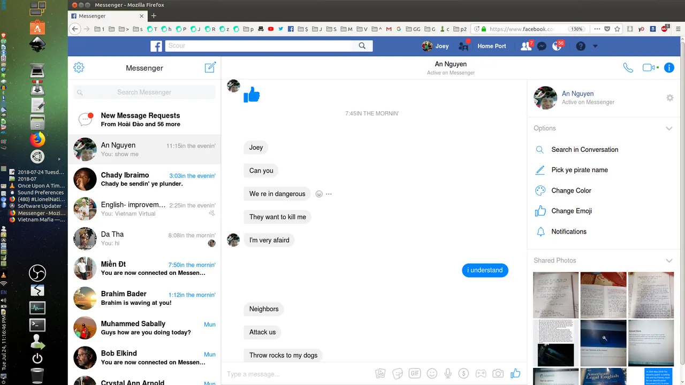This screenshot has height=385, width=685.
Task: Go to Home Port
Action: [x=492, y=46]
